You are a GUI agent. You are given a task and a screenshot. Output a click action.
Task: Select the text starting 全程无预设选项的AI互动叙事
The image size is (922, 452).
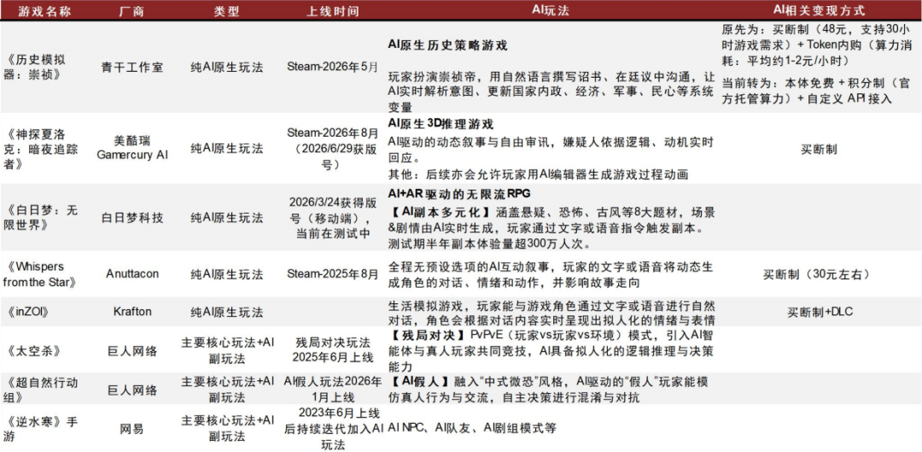pyautogui.click(x=551, y=275)
